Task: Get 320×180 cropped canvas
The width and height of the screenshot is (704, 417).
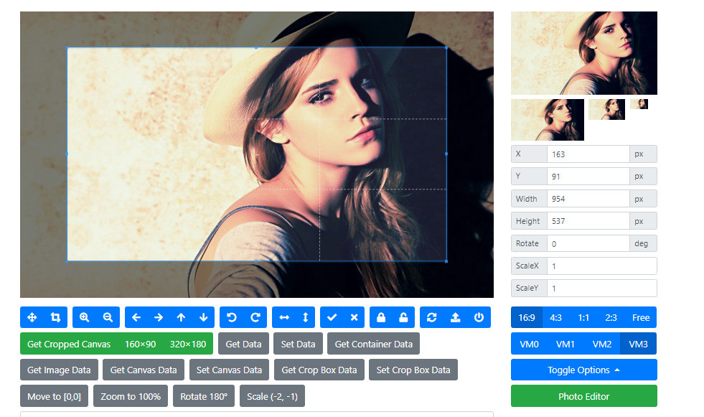Action: (x=188, y=344)
